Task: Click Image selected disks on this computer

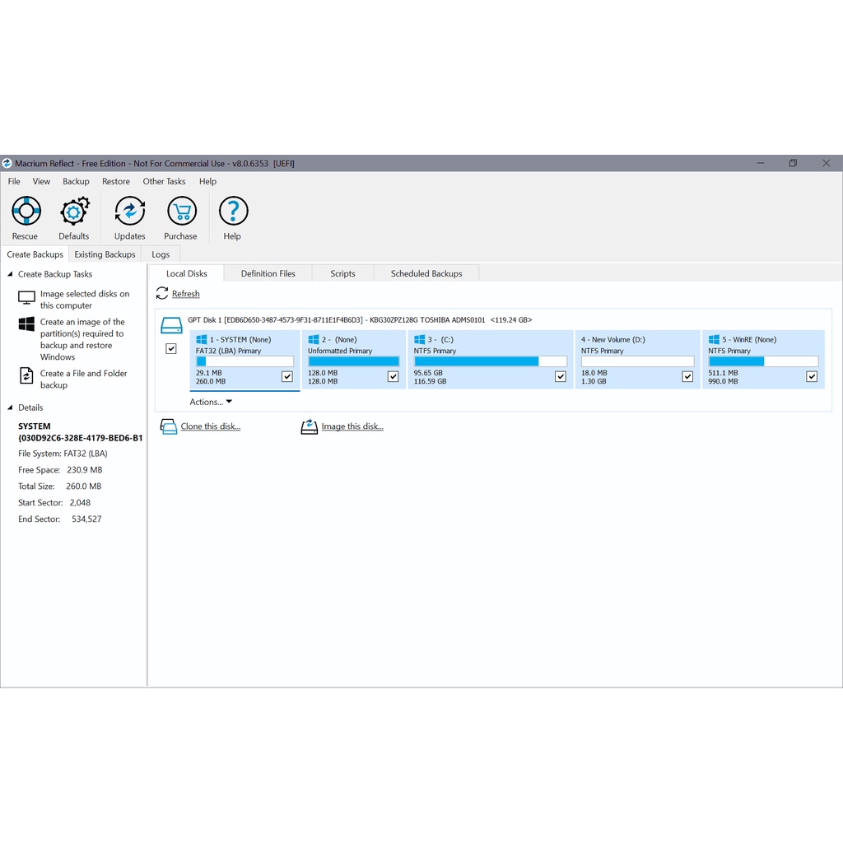Action: coord(84,300)
